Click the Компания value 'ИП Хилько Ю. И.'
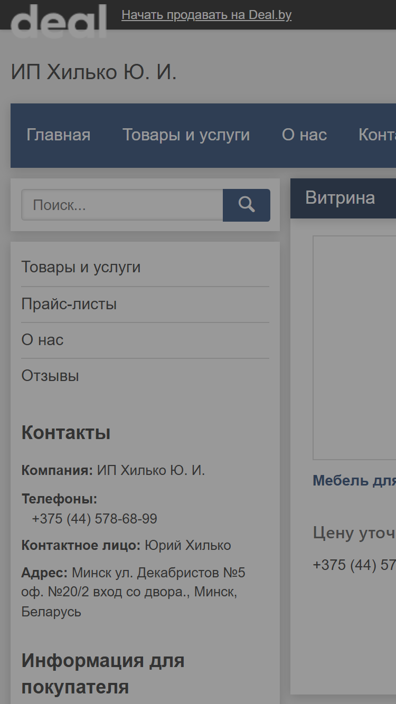Image resolution: width=396 pixels, height=704 pixels. (x=151, y=470)
